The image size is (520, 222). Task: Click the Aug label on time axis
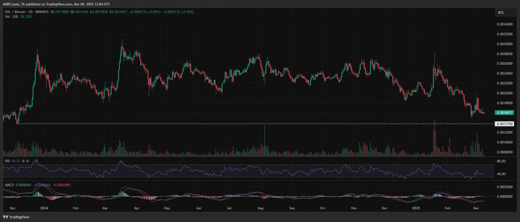point(260,209)
